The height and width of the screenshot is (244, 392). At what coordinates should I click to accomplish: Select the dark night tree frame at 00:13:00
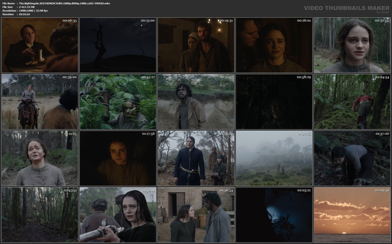pyautogui.click(x=118, y=45)
